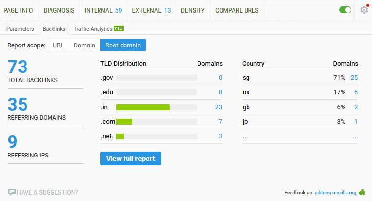Viewport: 372px width, 201px height.
Task: Open the Traffic Analytics subtab
Action: pos(93,29)
